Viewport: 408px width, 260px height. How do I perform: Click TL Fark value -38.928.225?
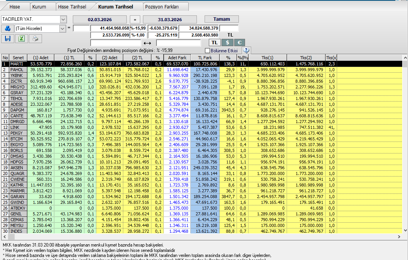205,81
